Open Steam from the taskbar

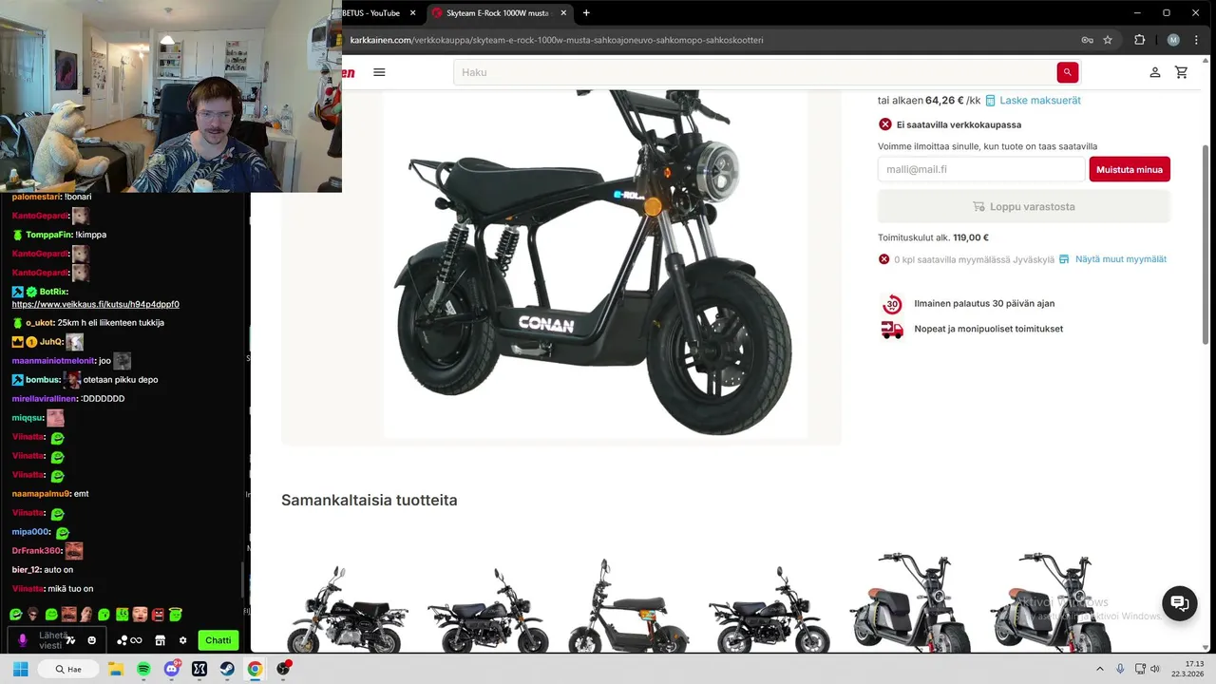click(x=227, y=669)
